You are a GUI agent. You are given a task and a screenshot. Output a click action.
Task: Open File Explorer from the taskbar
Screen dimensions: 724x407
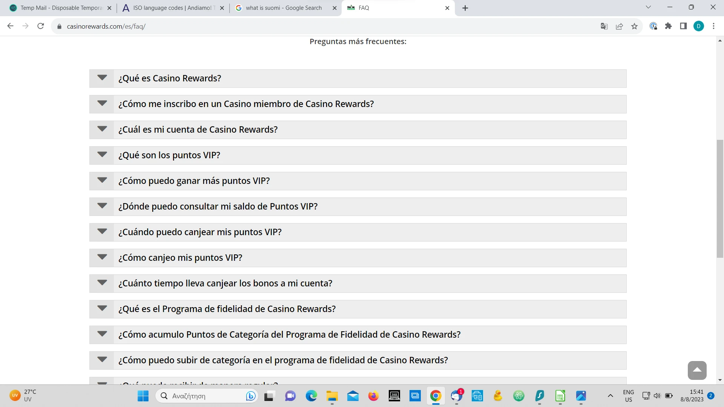click(332, 396)
